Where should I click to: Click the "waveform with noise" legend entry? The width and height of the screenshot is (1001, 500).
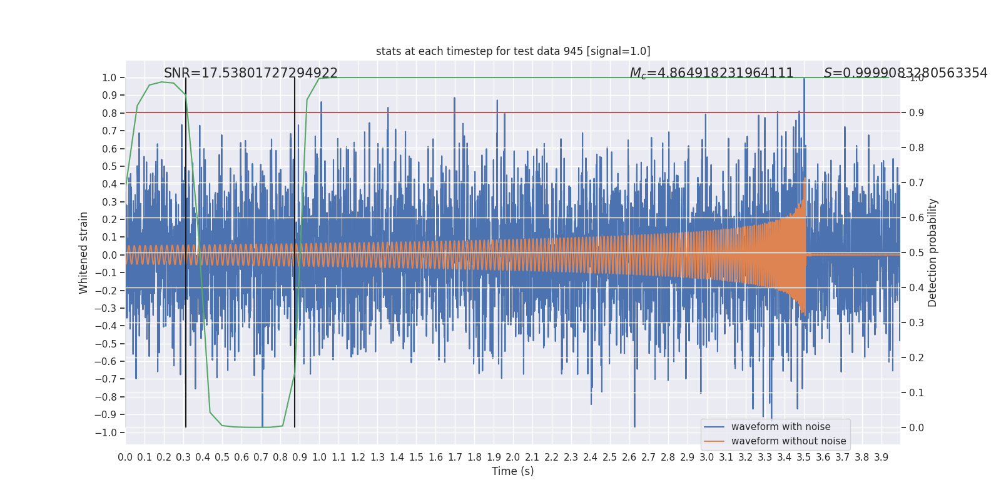pyautogui.click(x=781, y=427)
